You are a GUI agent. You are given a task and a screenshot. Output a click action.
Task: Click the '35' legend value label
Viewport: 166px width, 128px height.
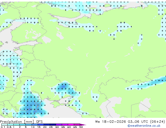(x=63, y=127)
